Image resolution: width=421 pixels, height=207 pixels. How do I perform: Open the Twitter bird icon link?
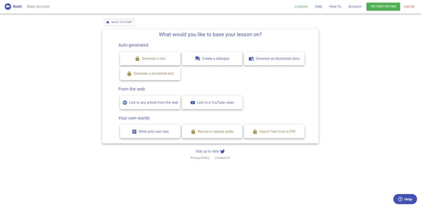222,152
